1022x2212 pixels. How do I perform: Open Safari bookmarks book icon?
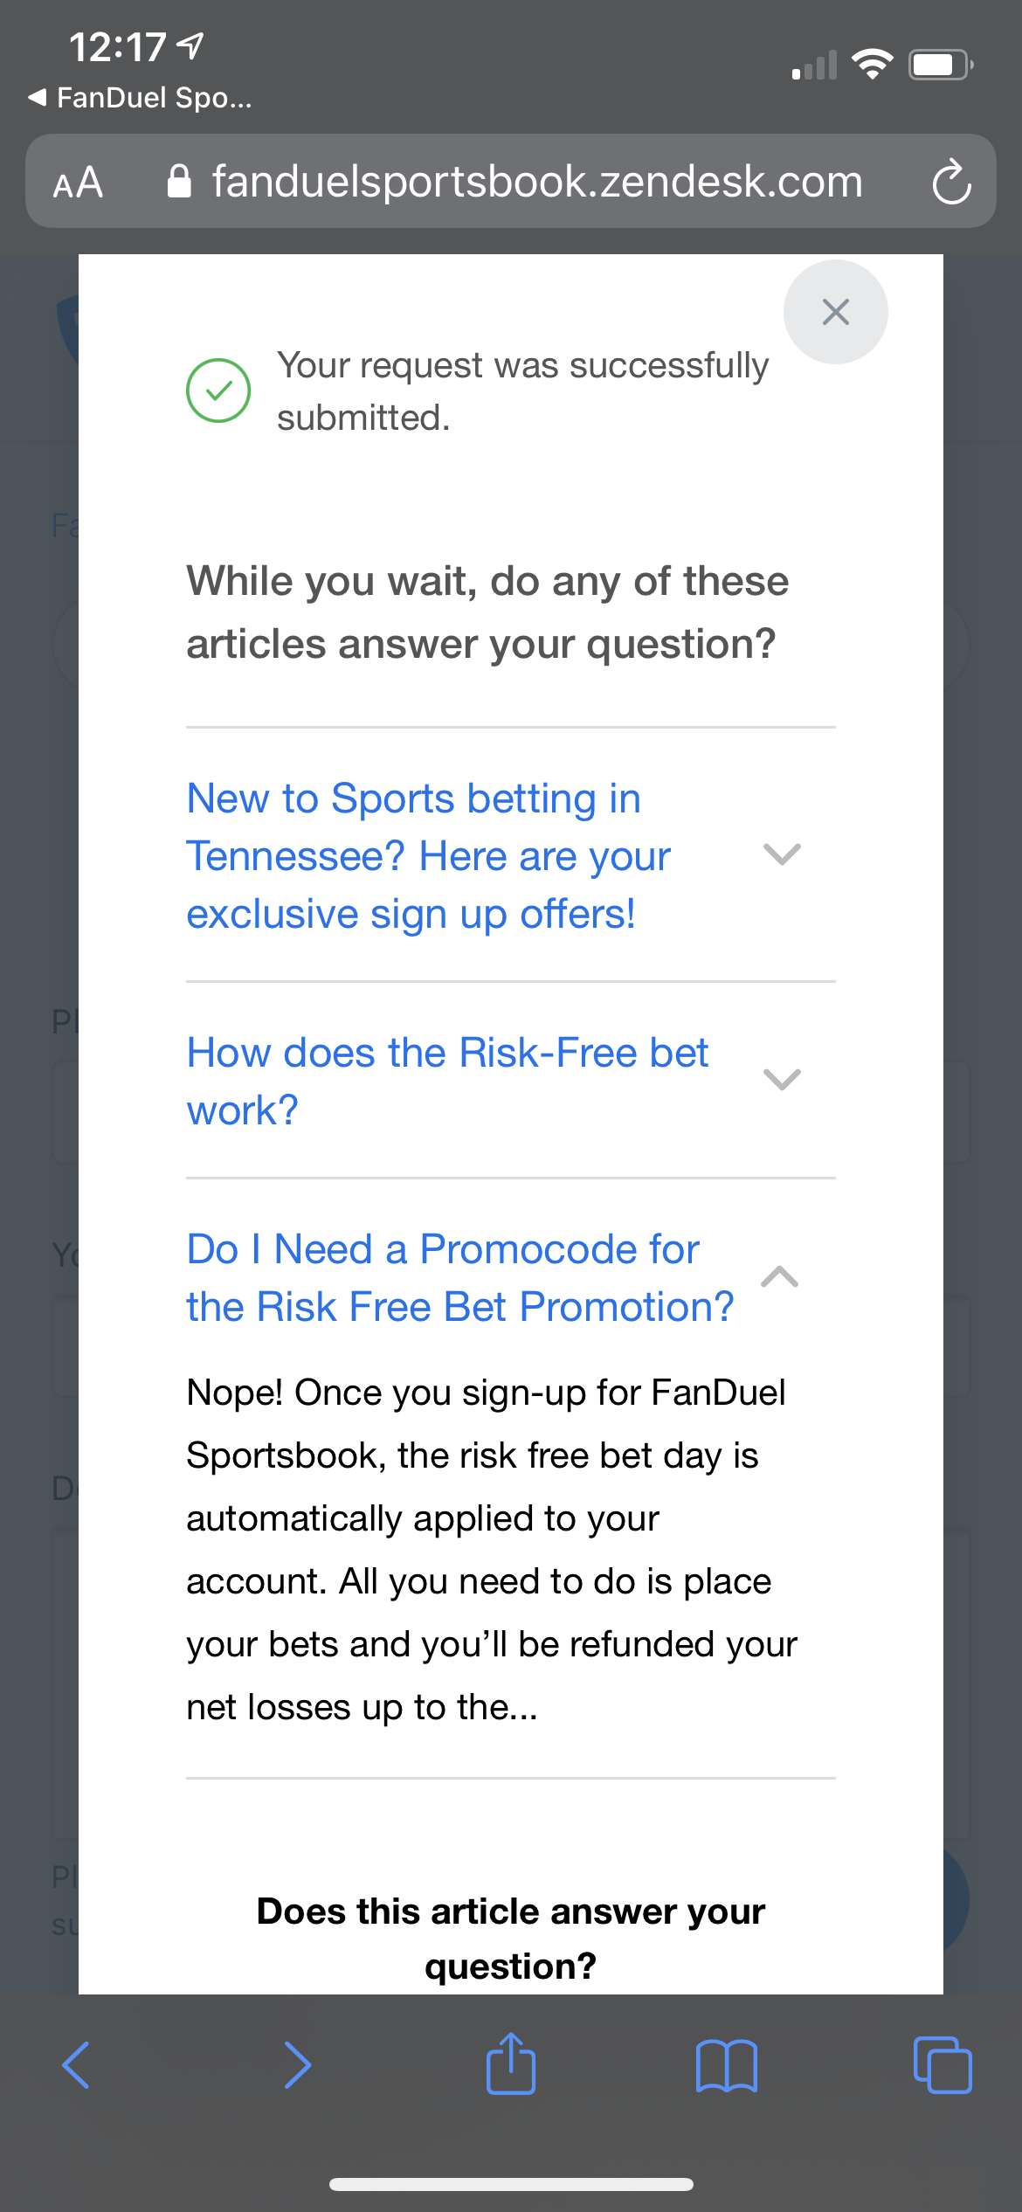[727, 2066]
